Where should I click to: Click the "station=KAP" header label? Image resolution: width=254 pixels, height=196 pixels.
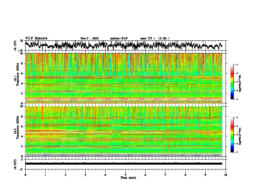(x=119, y=38)
